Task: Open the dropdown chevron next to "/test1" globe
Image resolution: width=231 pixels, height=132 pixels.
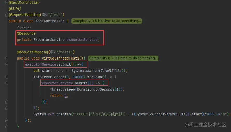Action: (55, 52)
